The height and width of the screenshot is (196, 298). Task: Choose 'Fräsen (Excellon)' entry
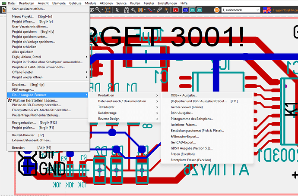(x=207, y=154)
